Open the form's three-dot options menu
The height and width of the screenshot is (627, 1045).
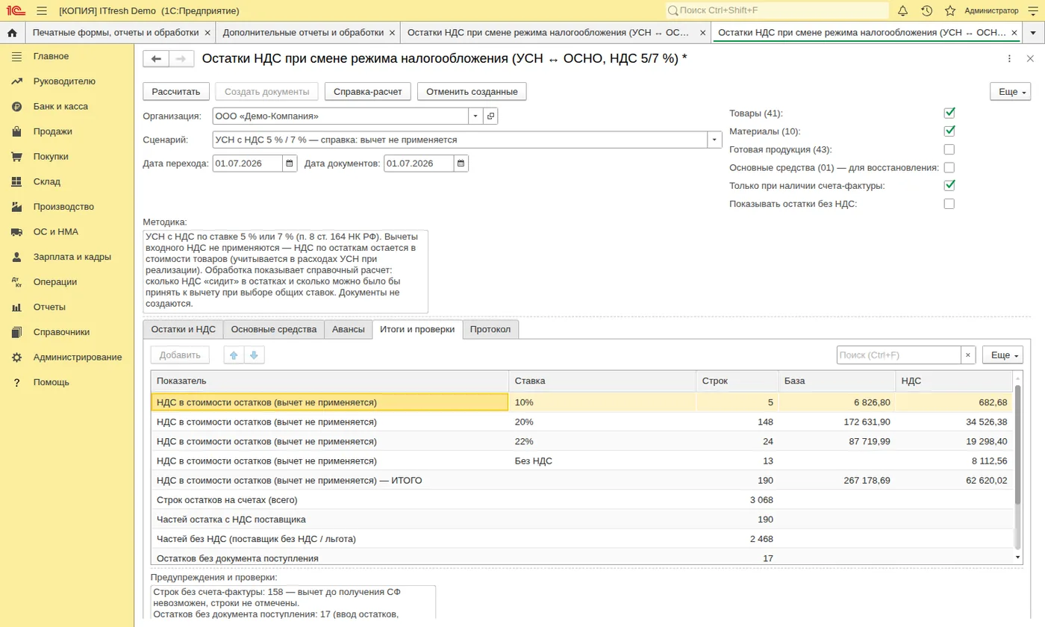point(1009,59)
